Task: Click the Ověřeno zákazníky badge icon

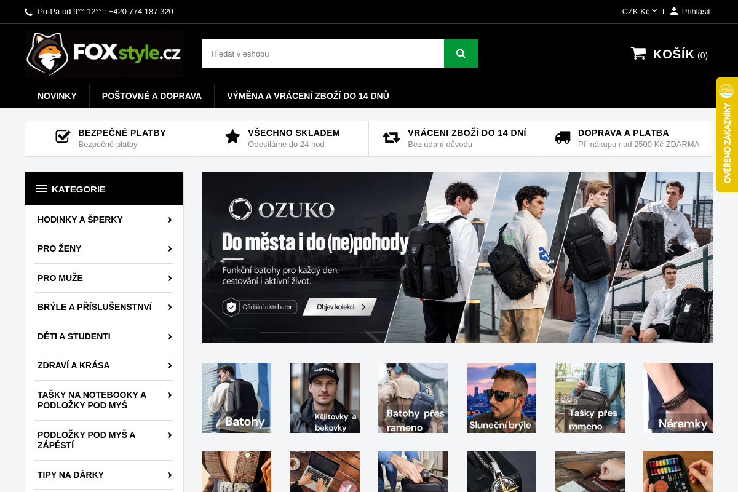Action: coord(726,90)
